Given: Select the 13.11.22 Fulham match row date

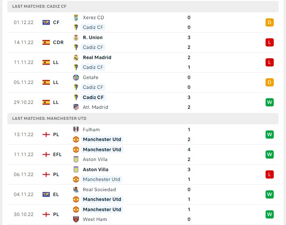Looking at the screenshot, I should click(24, 135).
